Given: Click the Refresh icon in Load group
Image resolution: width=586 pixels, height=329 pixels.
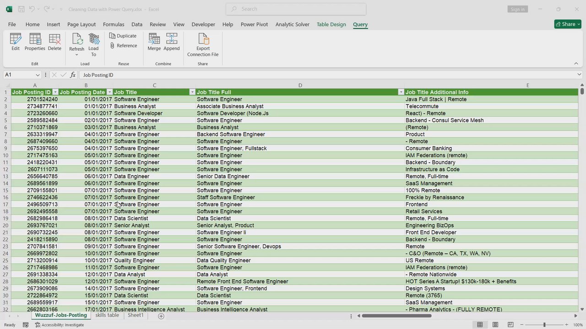Looking at the screenshot, I should click(x=76, y=40).
